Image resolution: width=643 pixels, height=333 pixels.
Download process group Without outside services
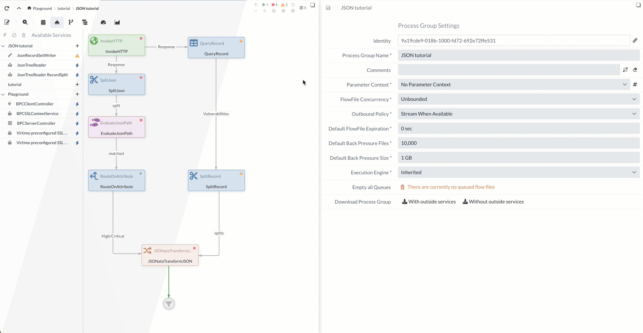(x=493, y=202)
